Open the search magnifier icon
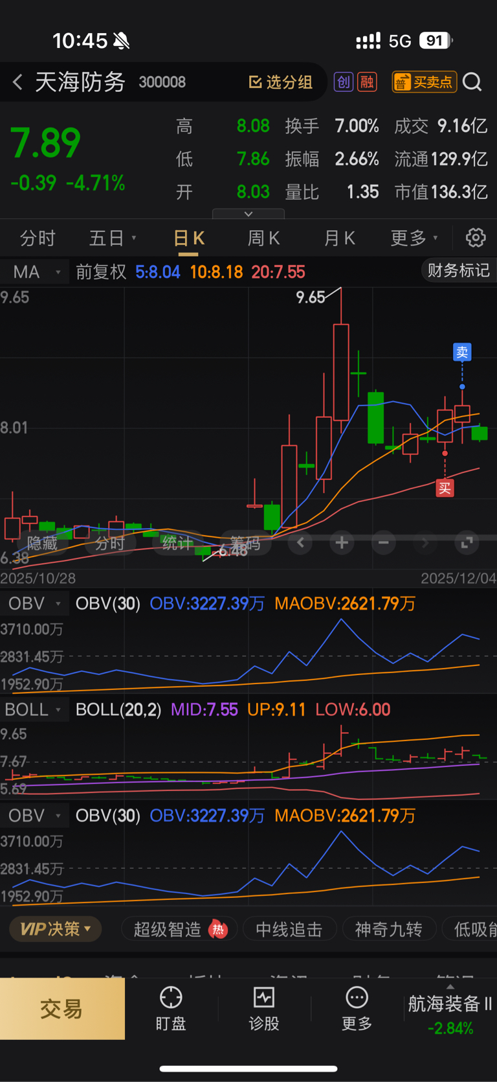 pyautogui.click(x=472, y=82)
